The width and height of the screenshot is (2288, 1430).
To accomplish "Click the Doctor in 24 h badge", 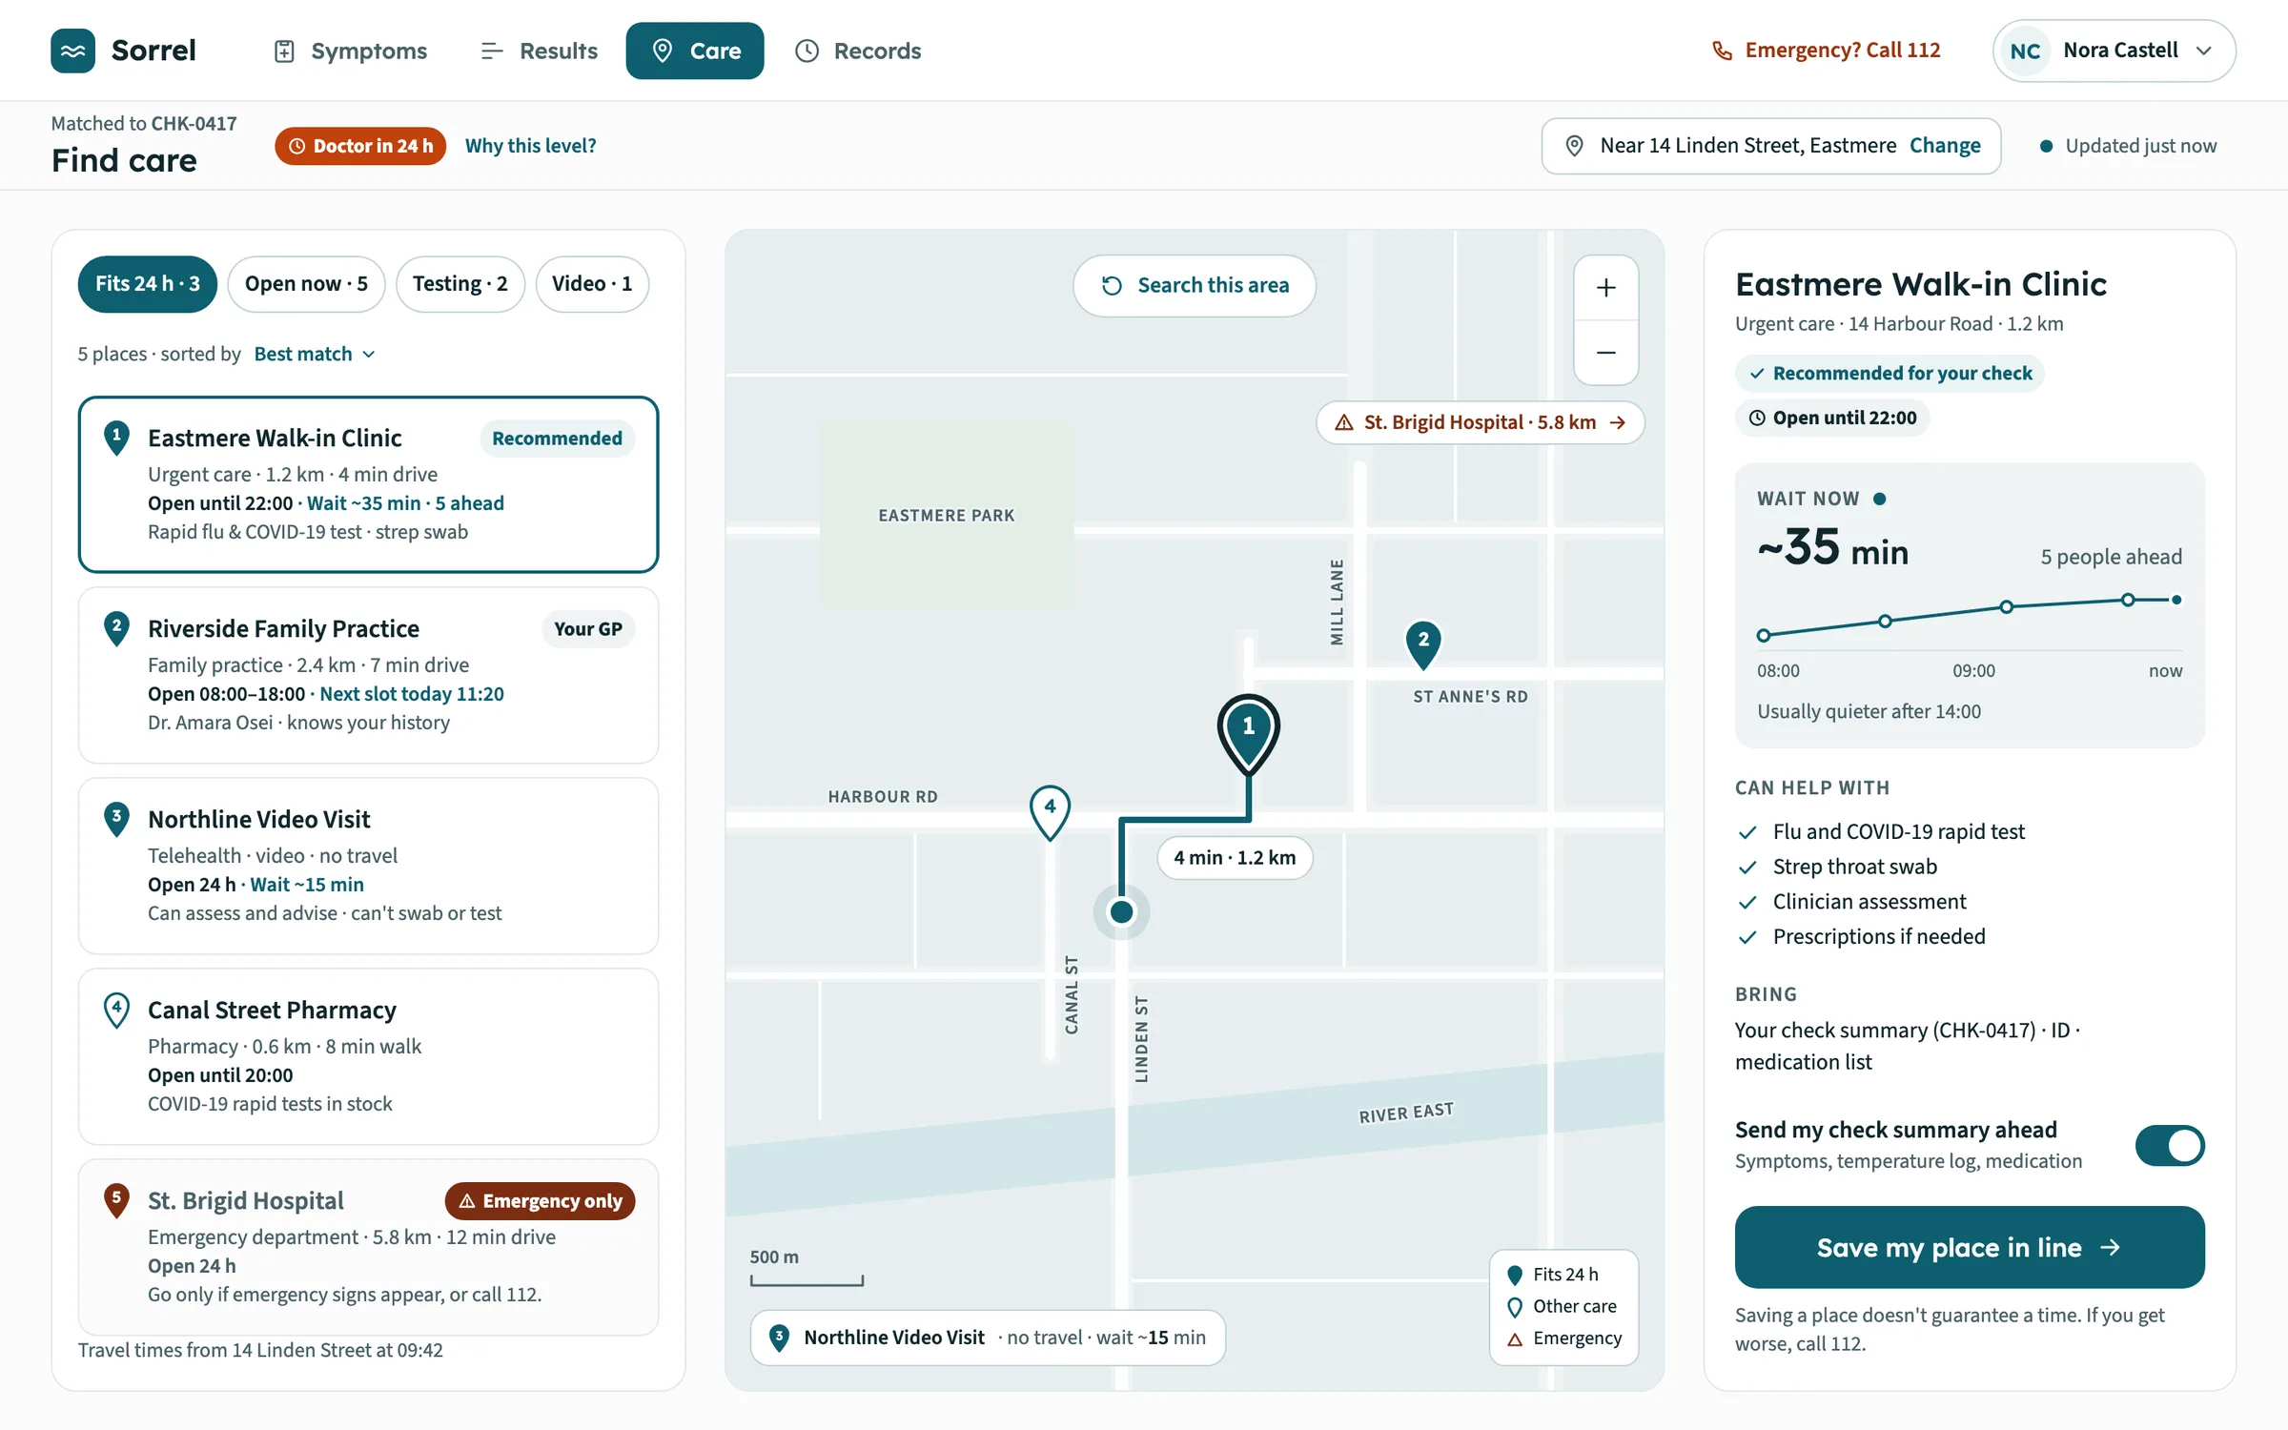I will (x=360, y=146).
